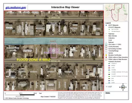Click the Interactive Map Viewer title bar
Image resolution: width=132 pixels, height=103 pixels.
(65, 7)
